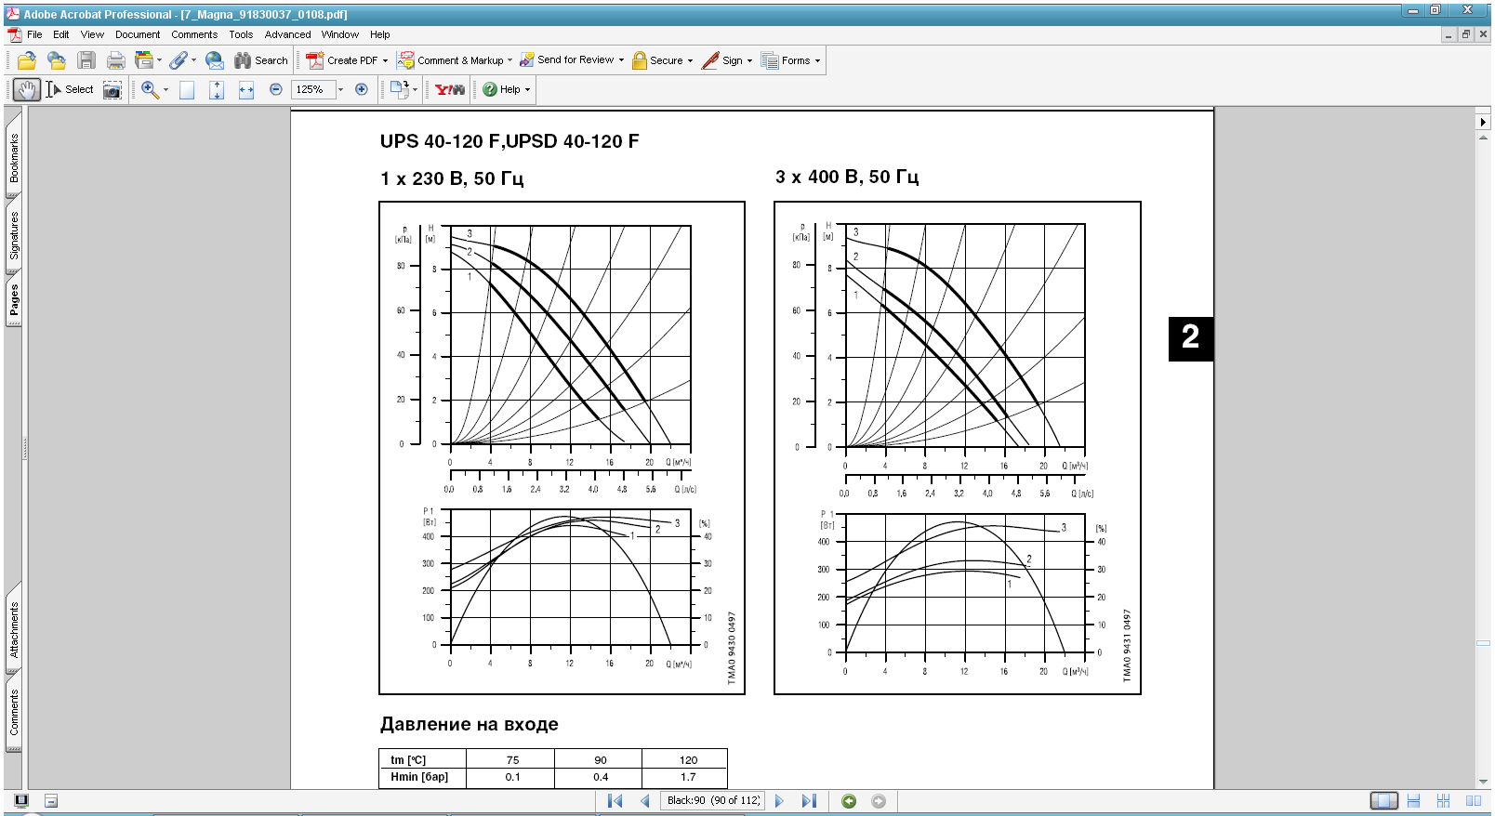Open the Comments menu
Viewport: 1495px width, 816px height.
tap(194, 34)
